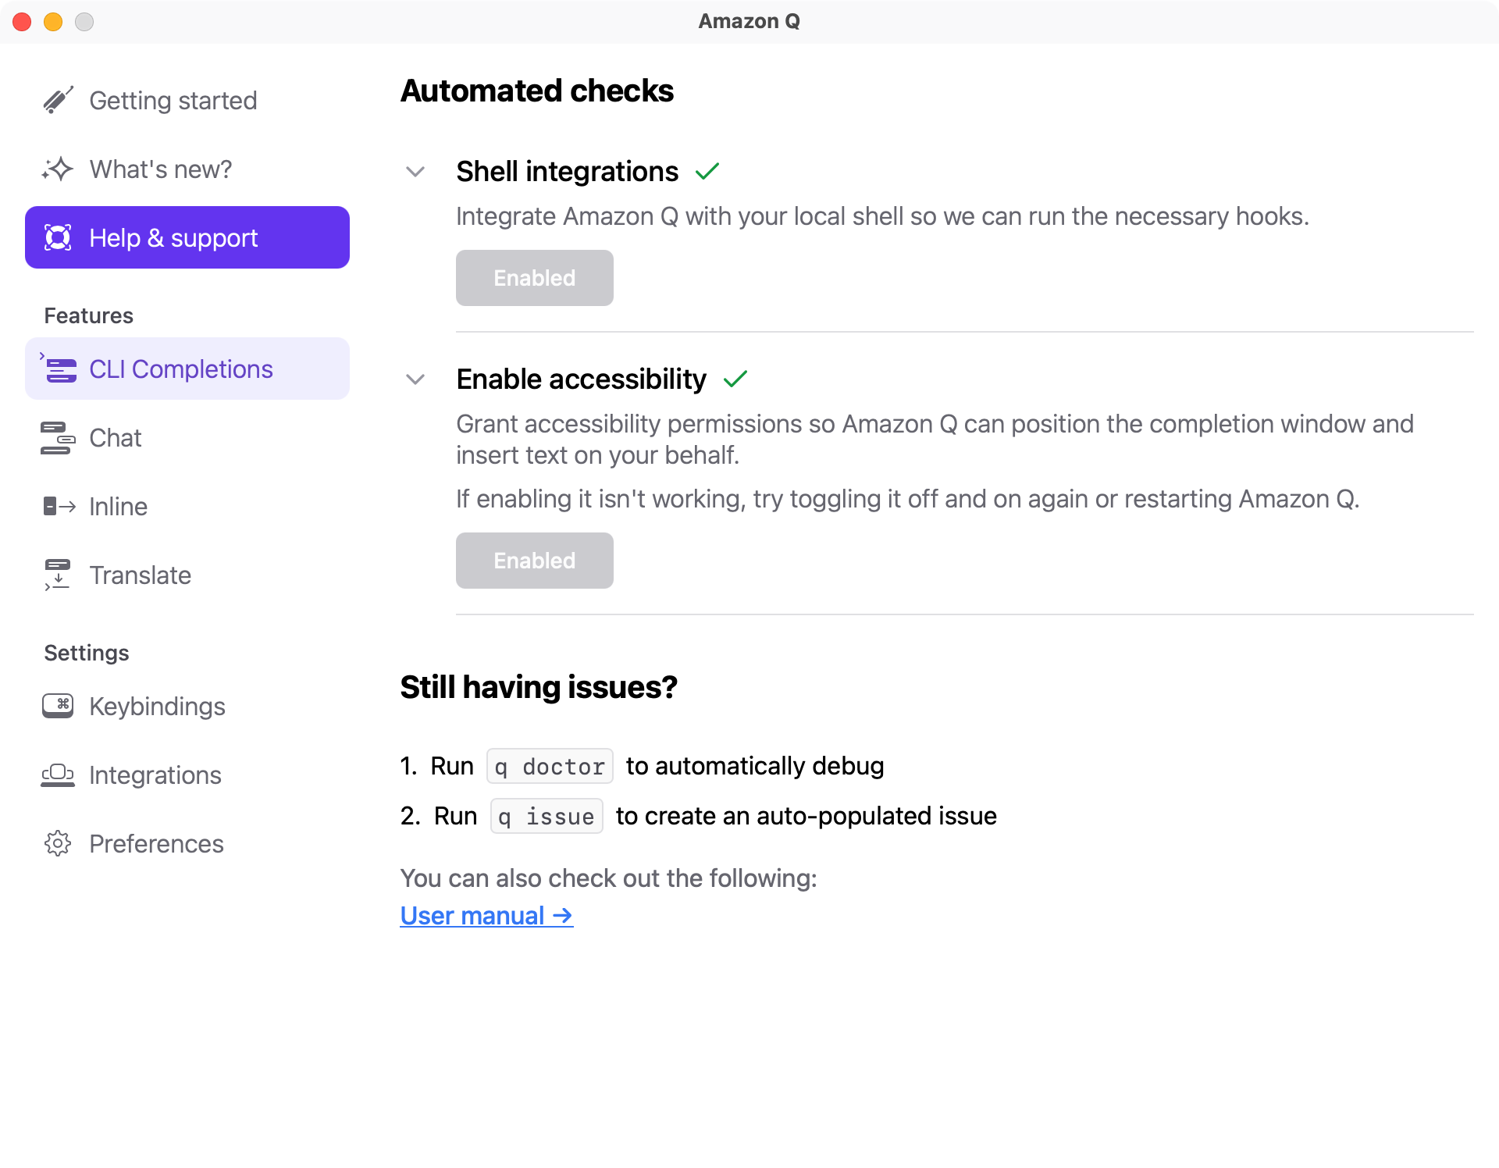Image resolution: width=1499 pixels, height=1168 pixels.
Task: Click the Keybindings keyboard icon
Action: point(58,706)
